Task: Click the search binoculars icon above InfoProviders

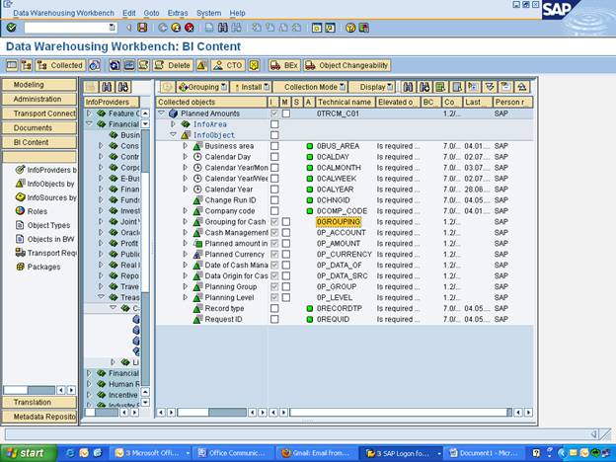Action: (107, 87)
